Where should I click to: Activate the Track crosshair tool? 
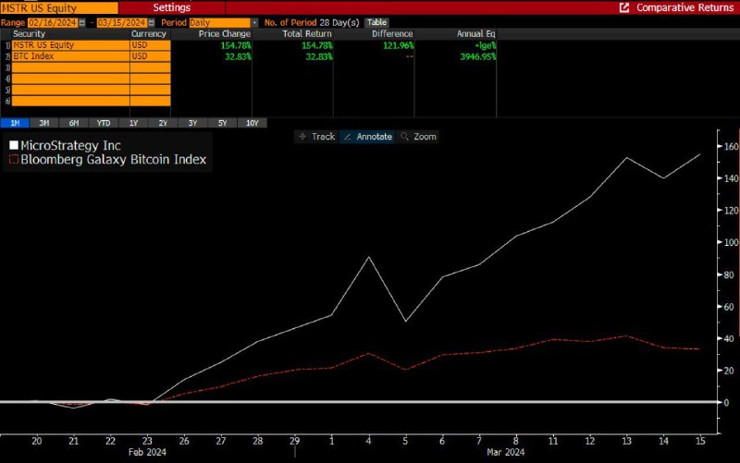(316, 137)
